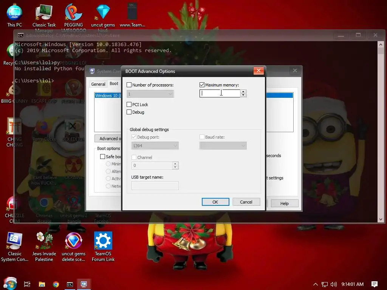Decrease Channel value with down arrow
The image size is (387, 290).
click(x=175, y=167)
